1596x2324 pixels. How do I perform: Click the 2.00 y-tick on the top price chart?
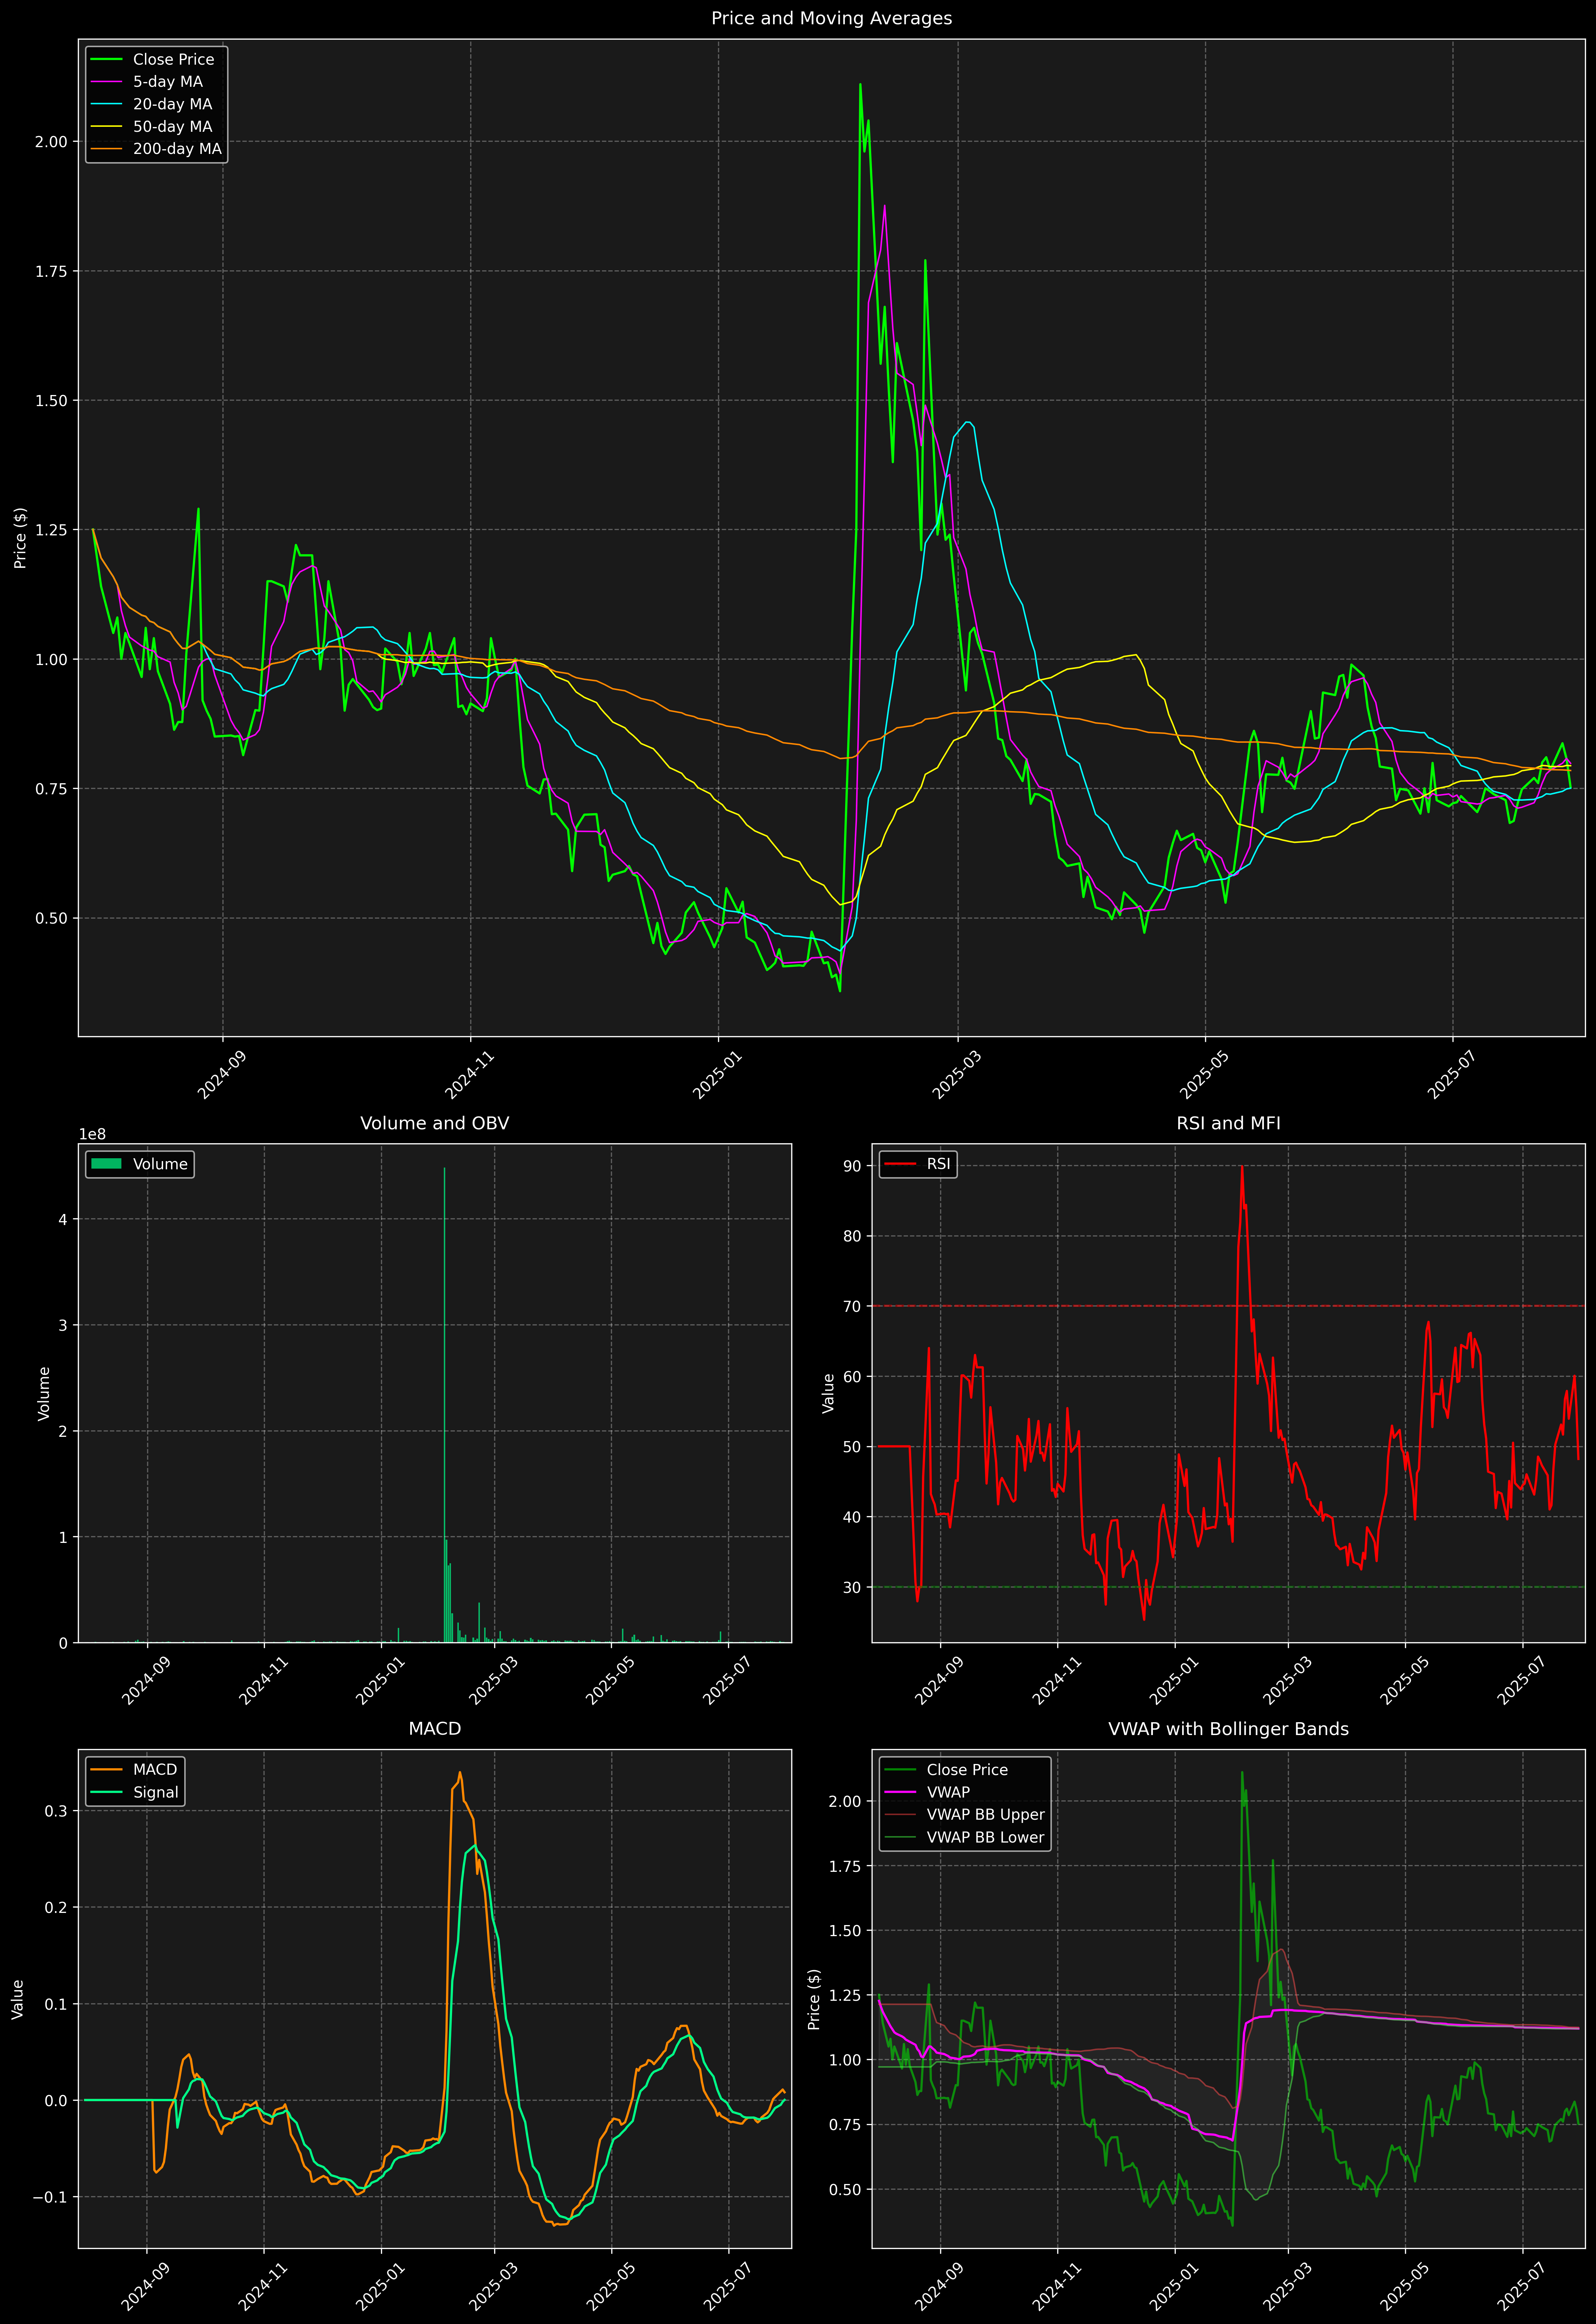[51, 142]
